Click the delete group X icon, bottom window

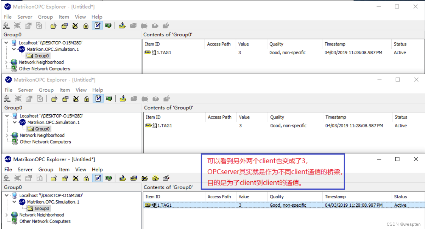coord(75,178)
